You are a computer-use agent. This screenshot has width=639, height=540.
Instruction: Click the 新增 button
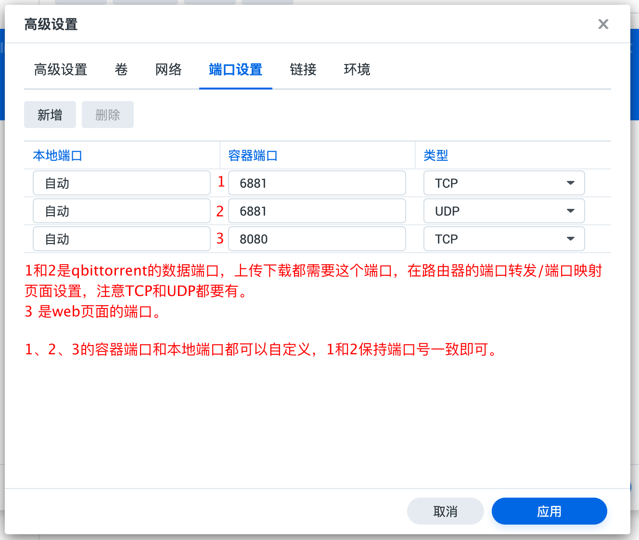click(50, 115)
